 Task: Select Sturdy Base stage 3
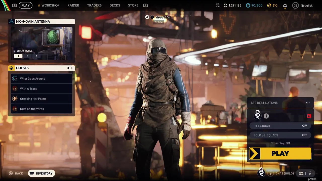(36, 56)
